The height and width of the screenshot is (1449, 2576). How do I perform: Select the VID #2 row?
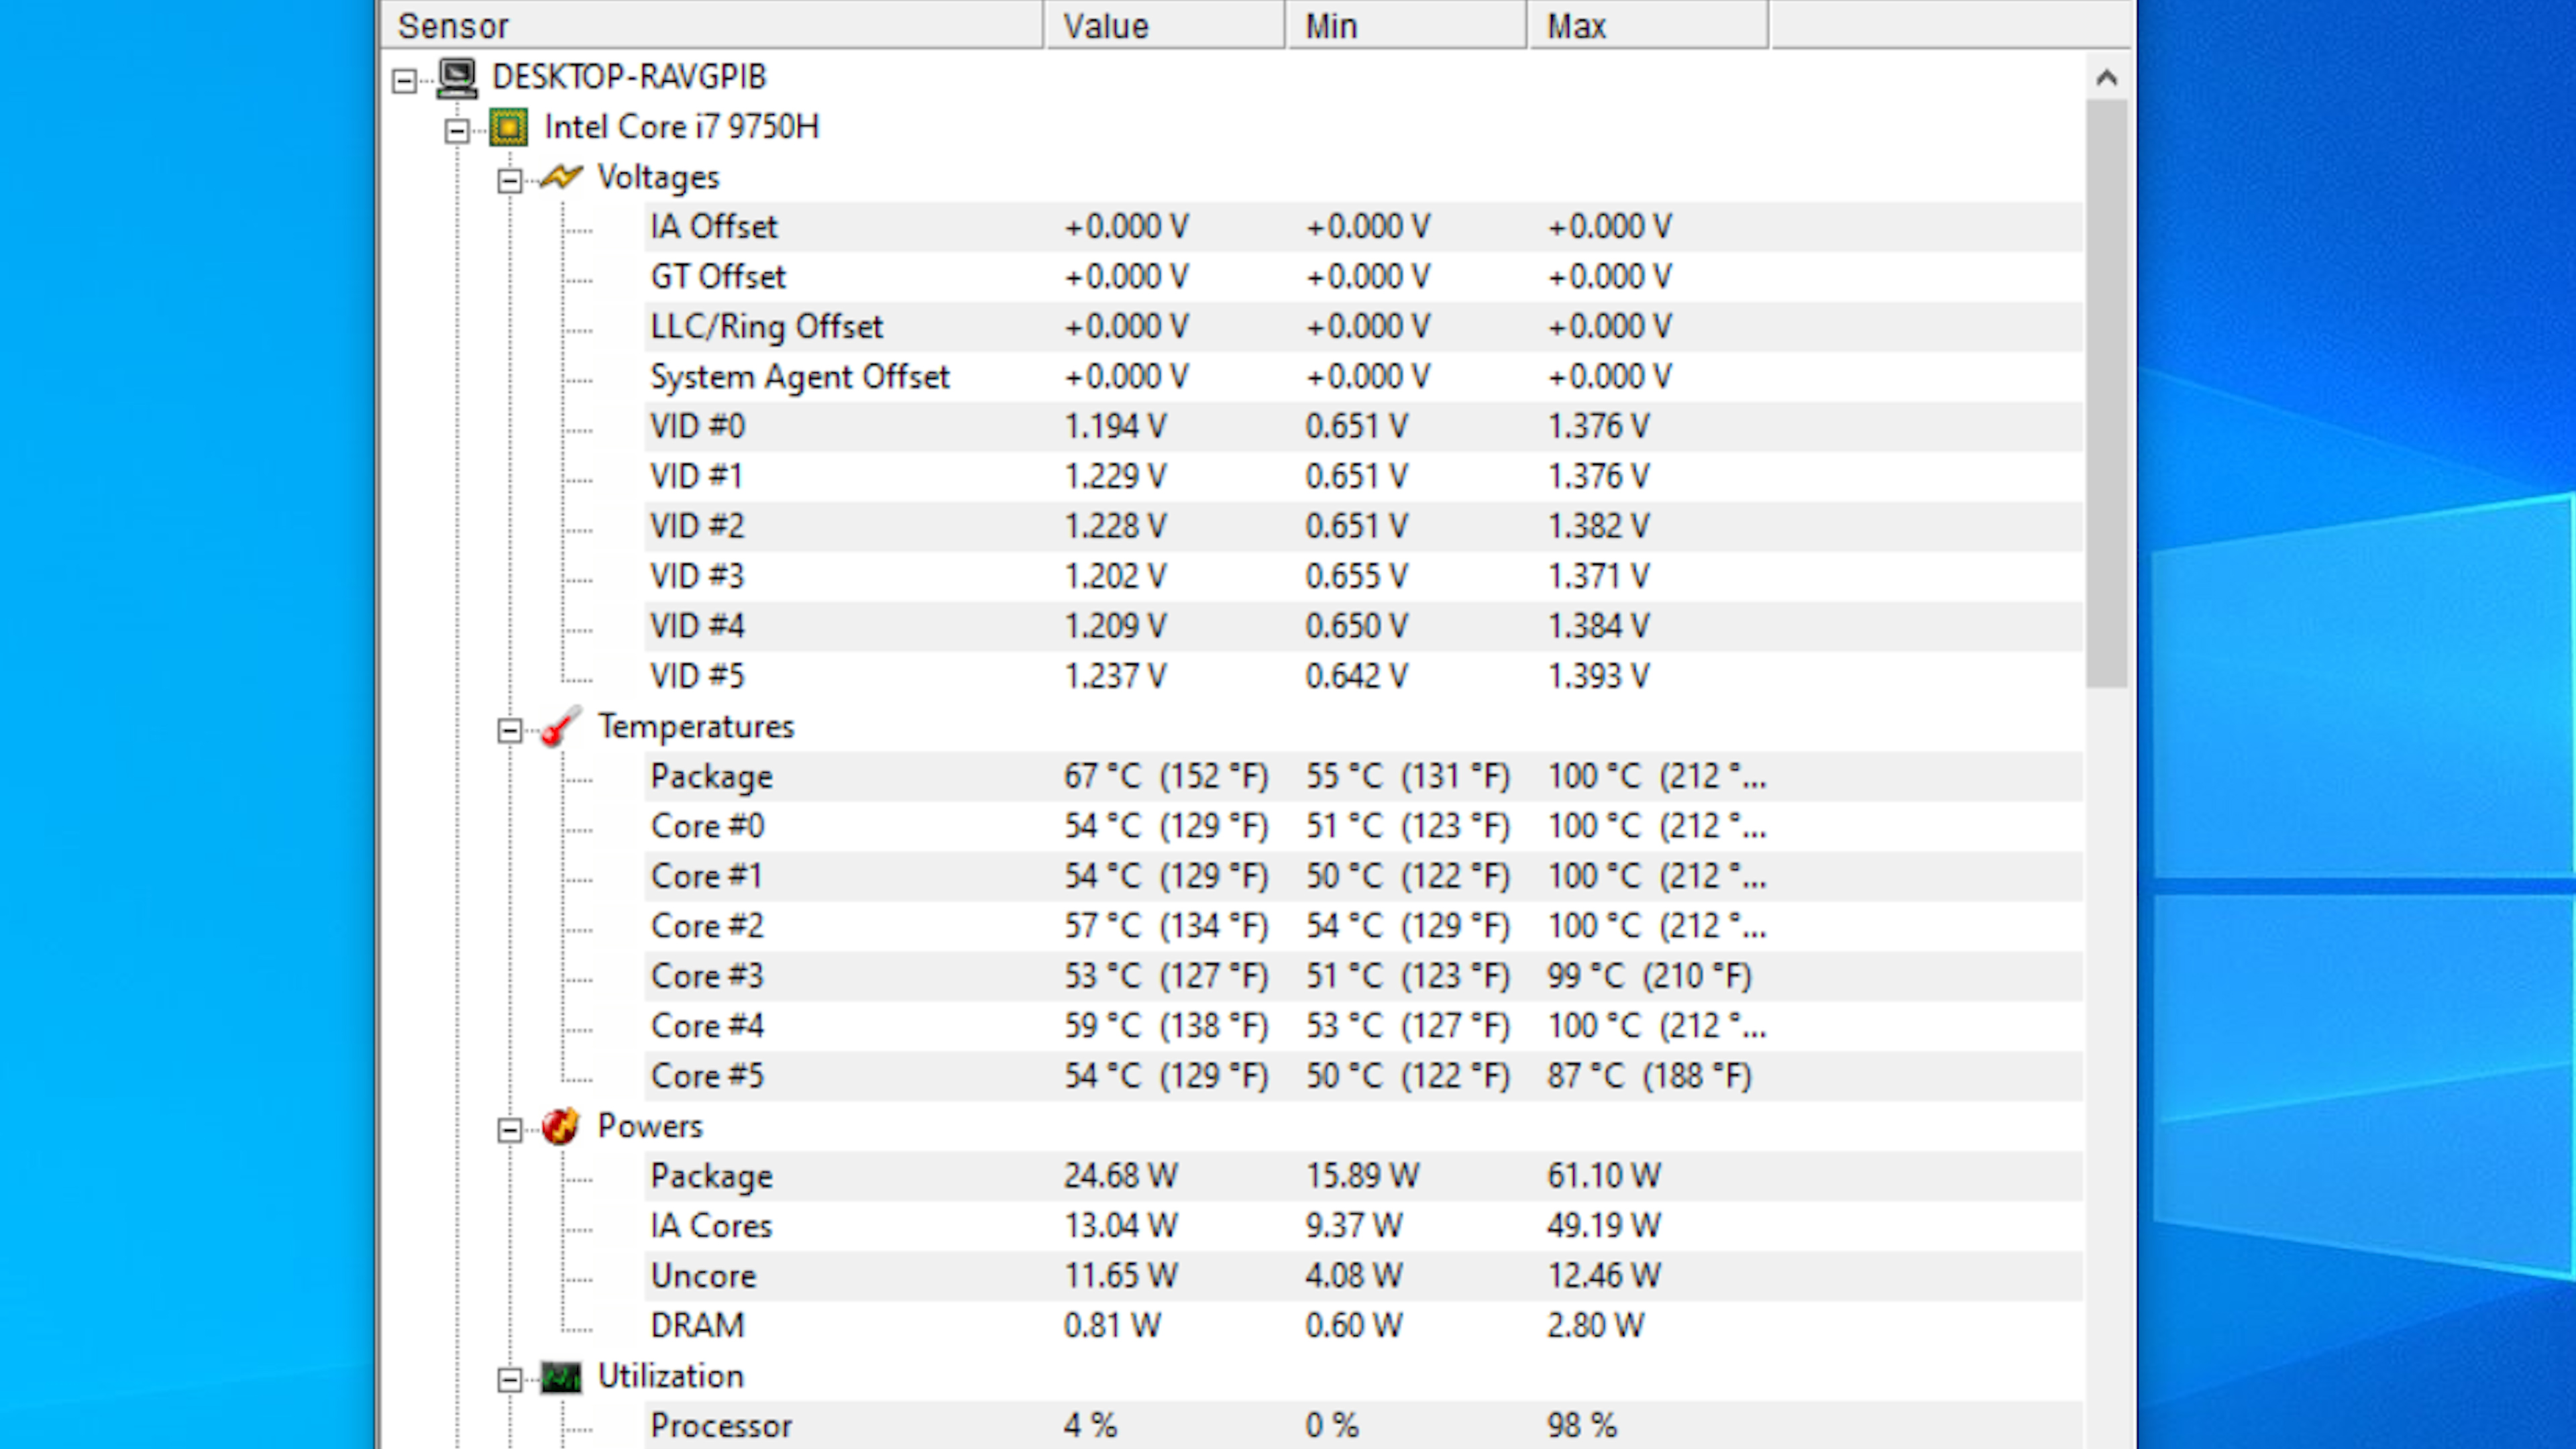1364,527
